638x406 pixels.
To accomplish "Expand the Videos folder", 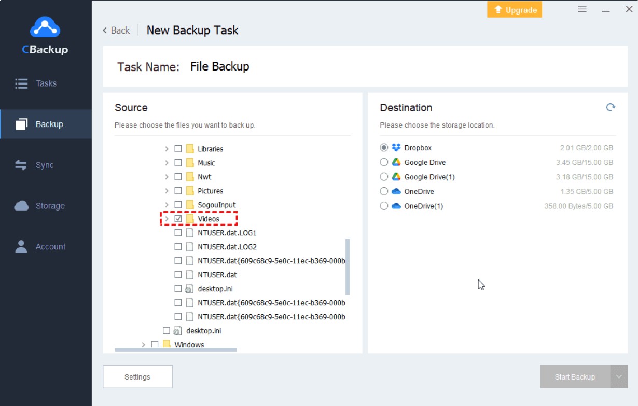I will [167, 219].
